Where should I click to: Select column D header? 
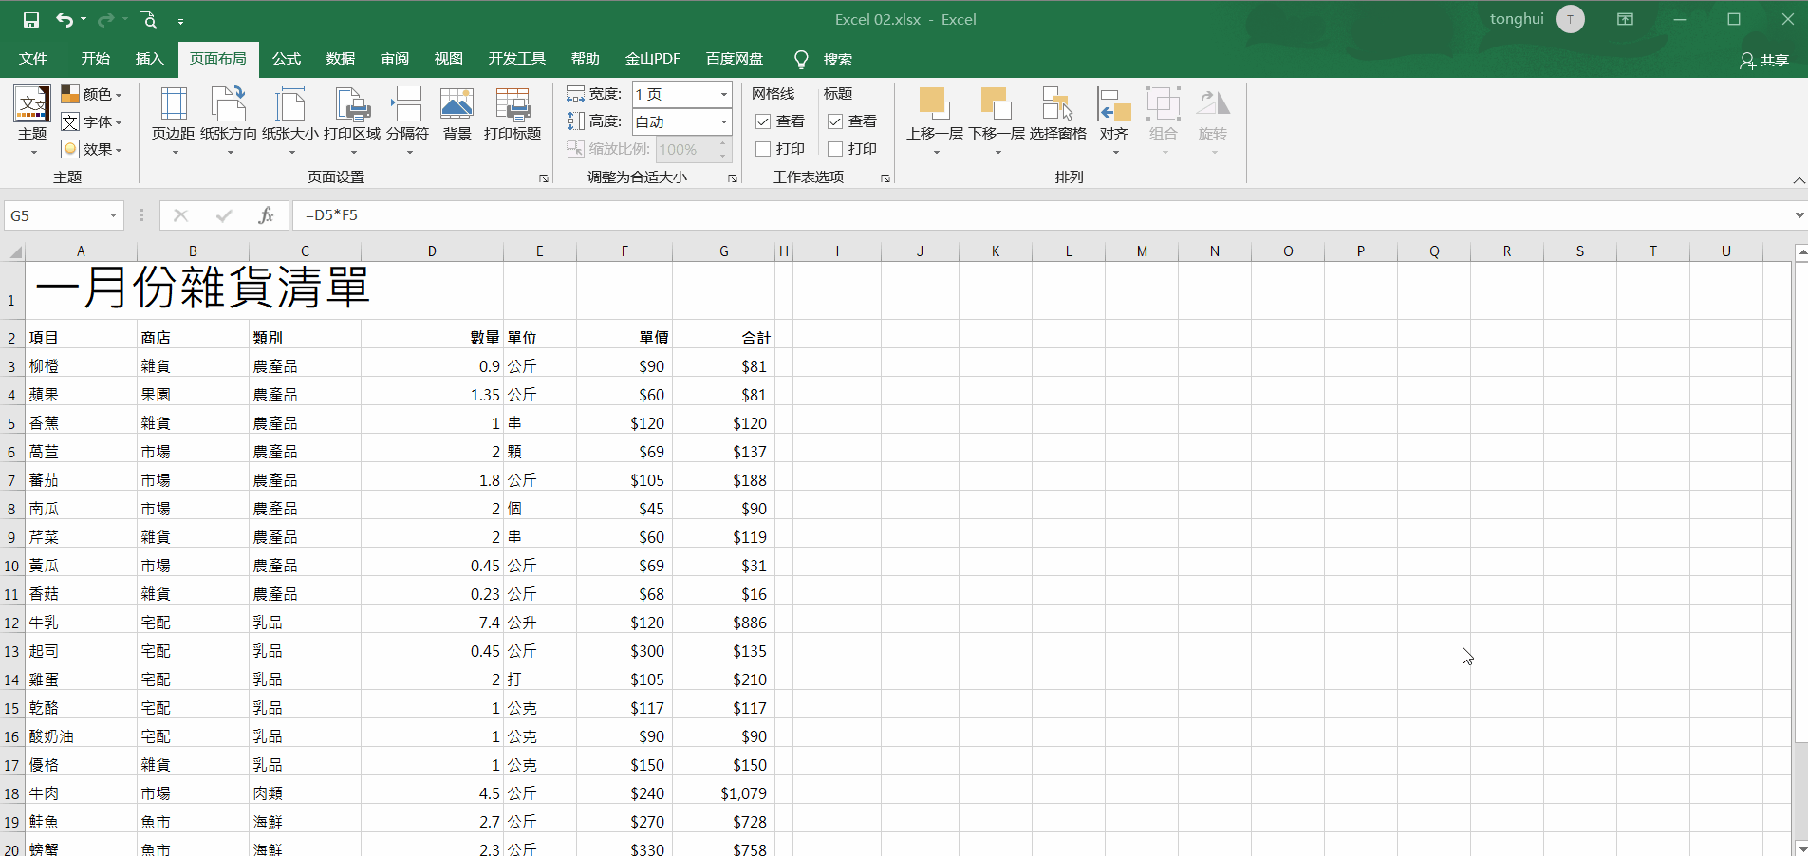point(432,251)
